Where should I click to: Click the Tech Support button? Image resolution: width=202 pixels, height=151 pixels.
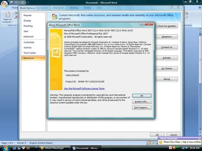coord(142,108)
